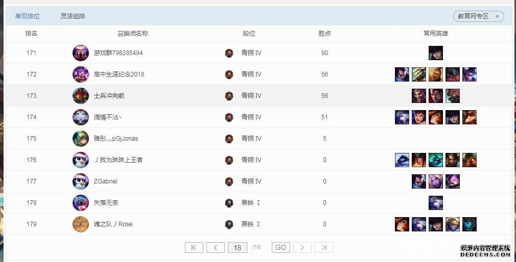Click bronze rank emblem in row 175
This screenshot has height=262, width=516.
click(x=229, y=139)
